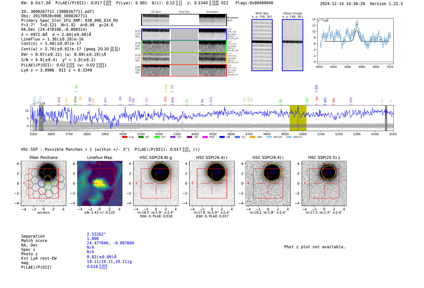Select the timestamp 2024-12-14 14:30:20

(x=343, y=4)
